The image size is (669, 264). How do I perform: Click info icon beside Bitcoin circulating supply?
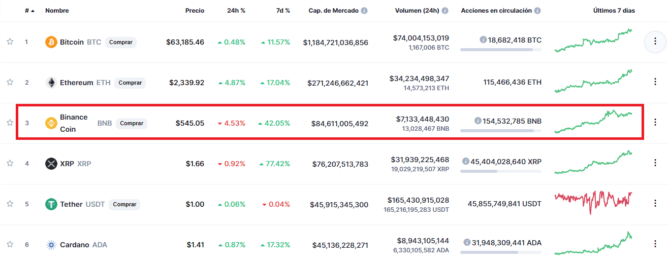click(x=483, y=40)
